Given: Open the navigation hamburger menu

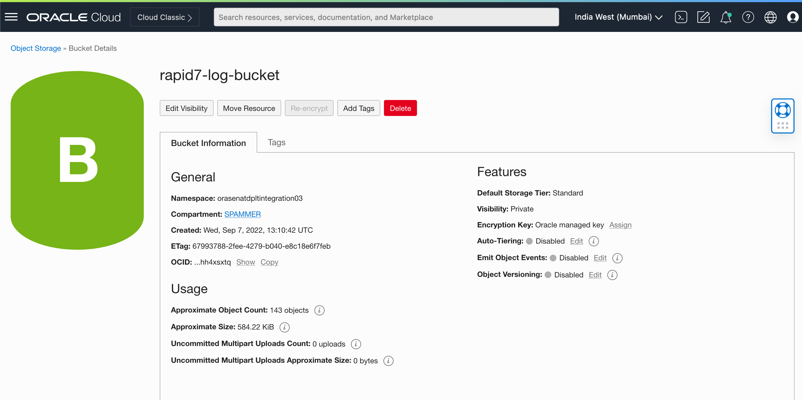Looking at the screenshot, I should (11, 17).
